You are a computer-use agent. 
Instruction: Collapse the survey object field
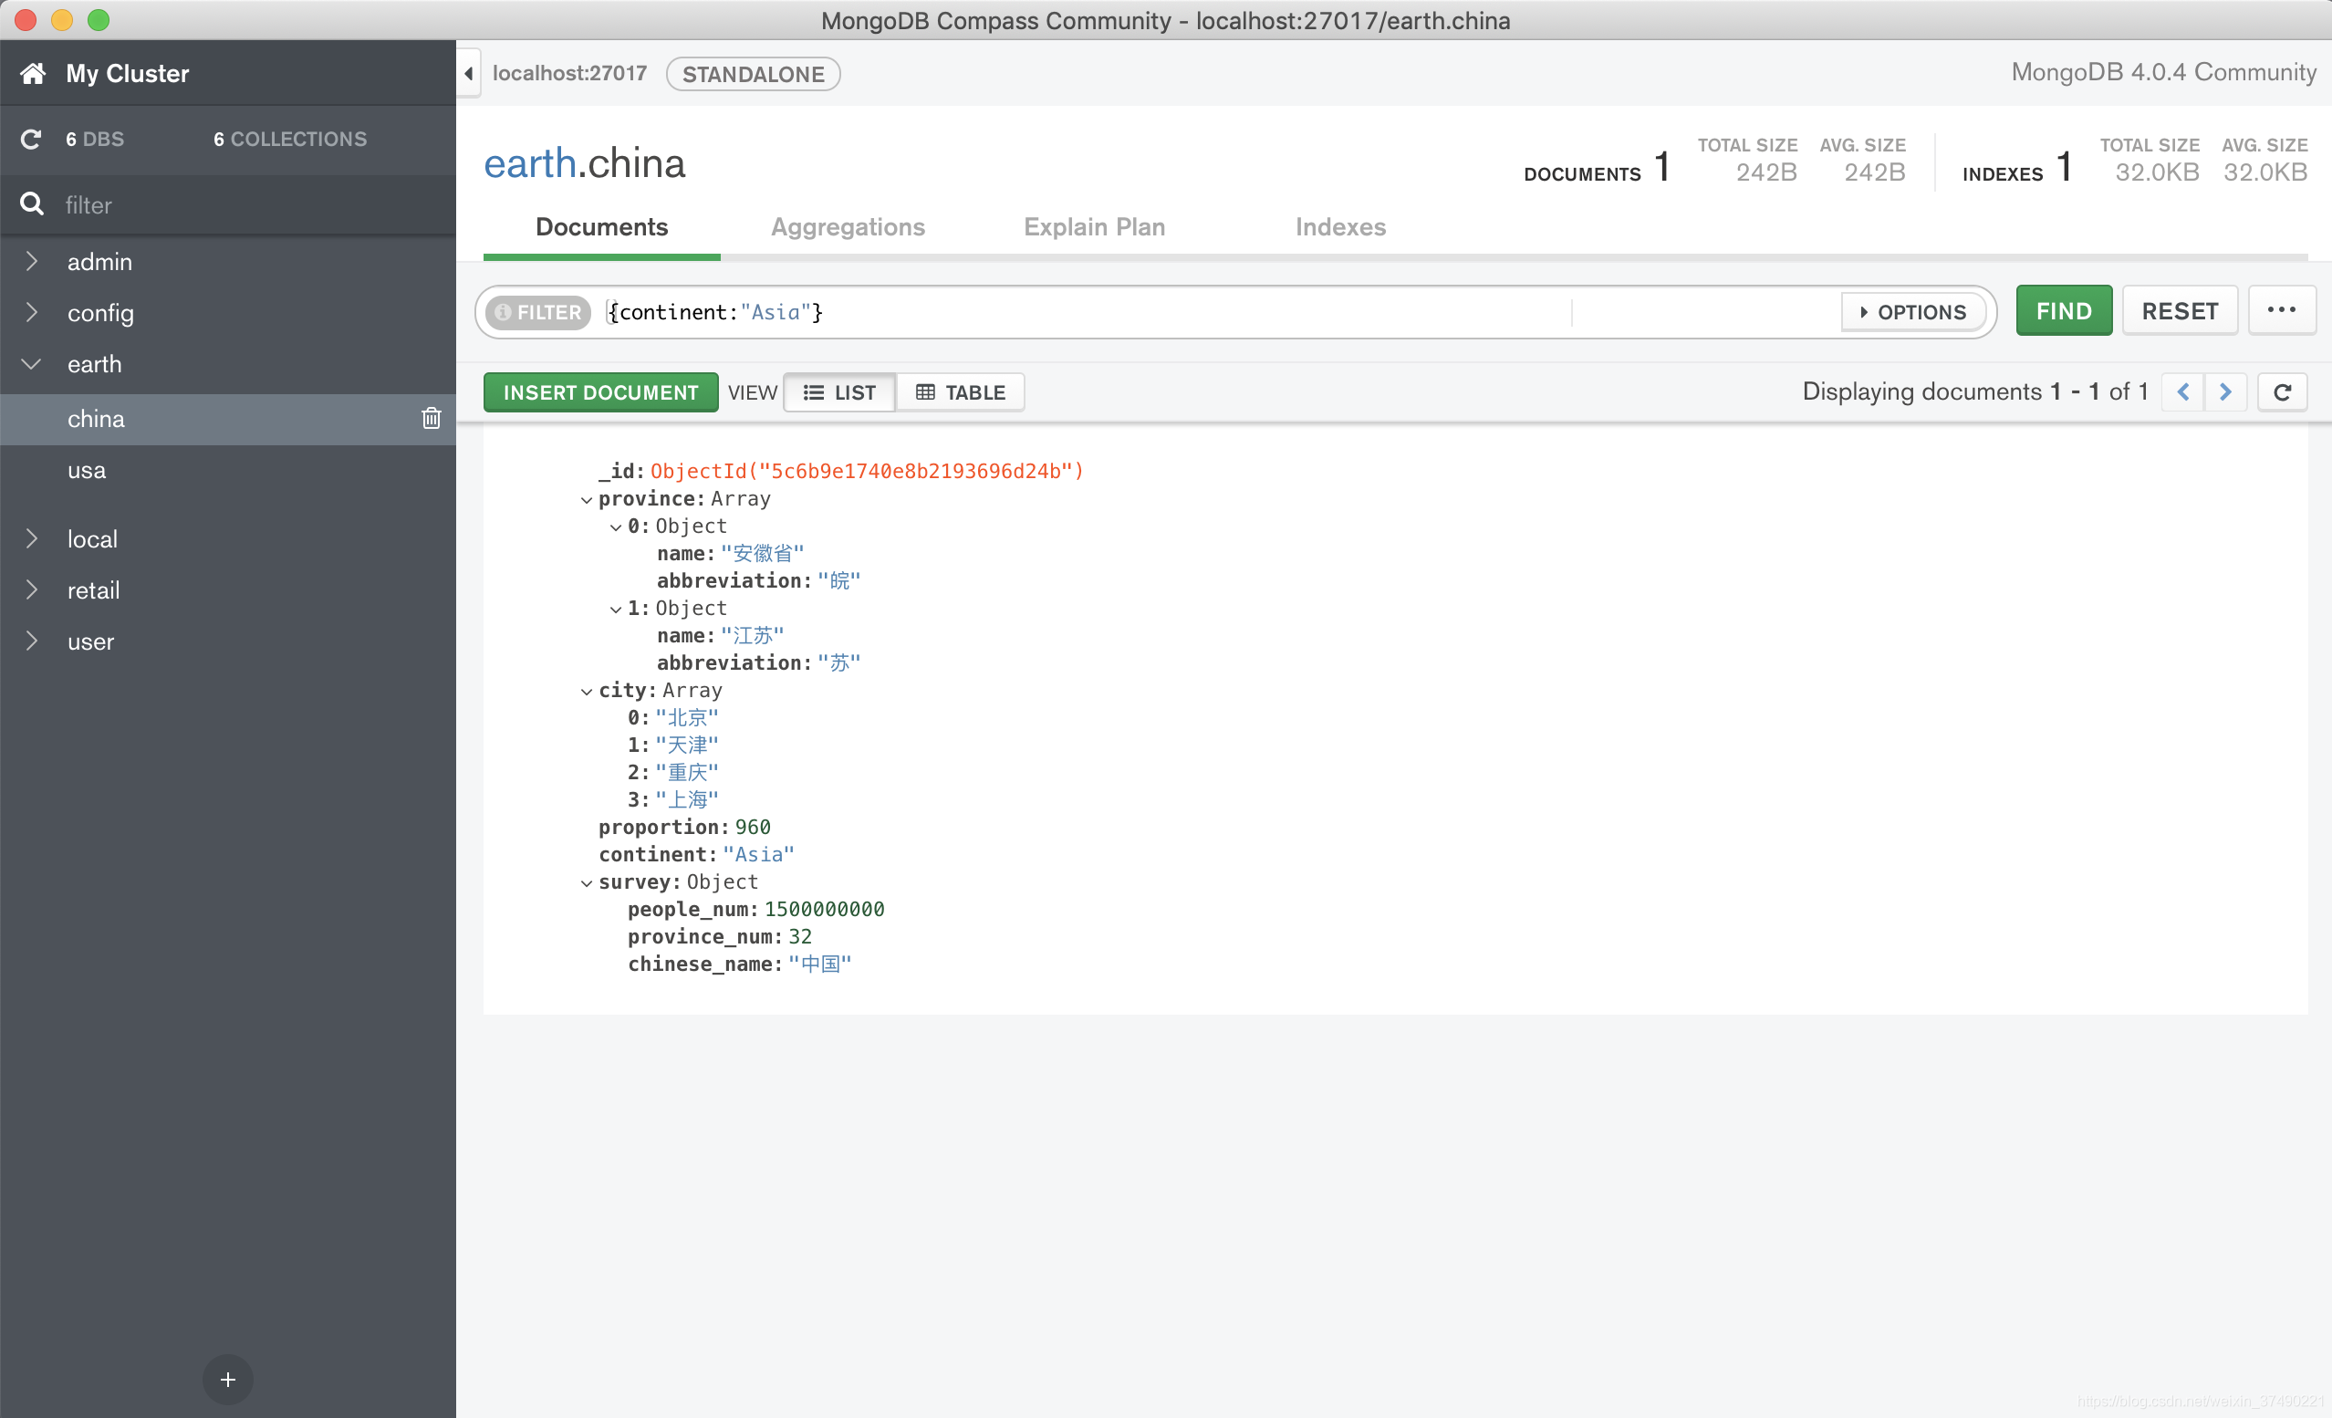[587, 883]
